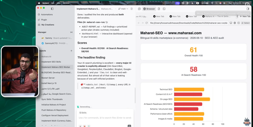Switch to the Browser tab
Screen dimensions: 253x127
click(149, 9)
